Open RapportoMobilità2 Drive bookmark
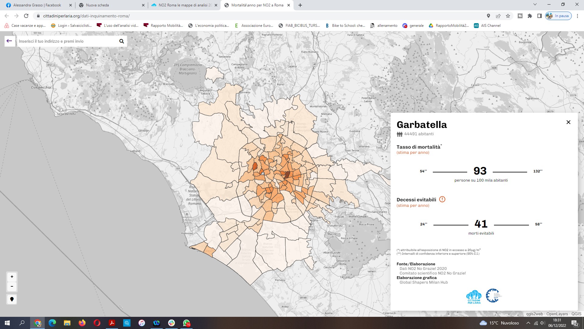584x329 pixels. pyautogui.click(x=449, y=26)
